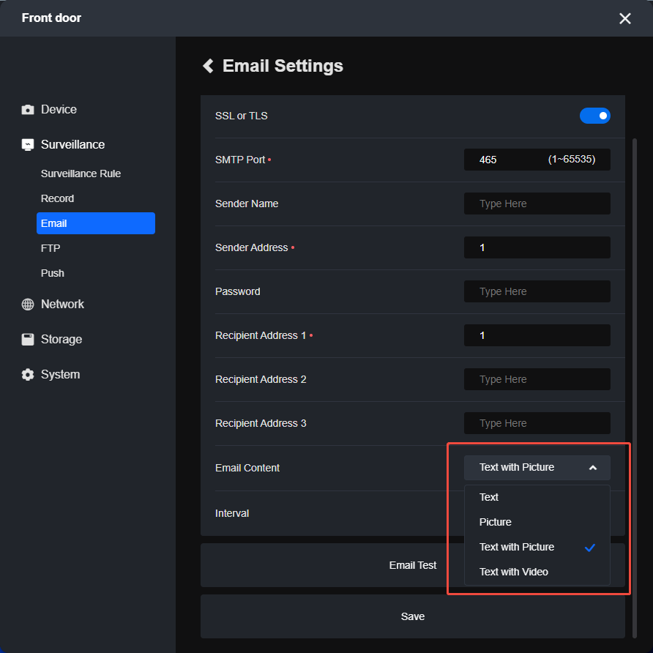Expand the Surveillance section label
This screenshot has width=653, height=653.
click(73, 144)
